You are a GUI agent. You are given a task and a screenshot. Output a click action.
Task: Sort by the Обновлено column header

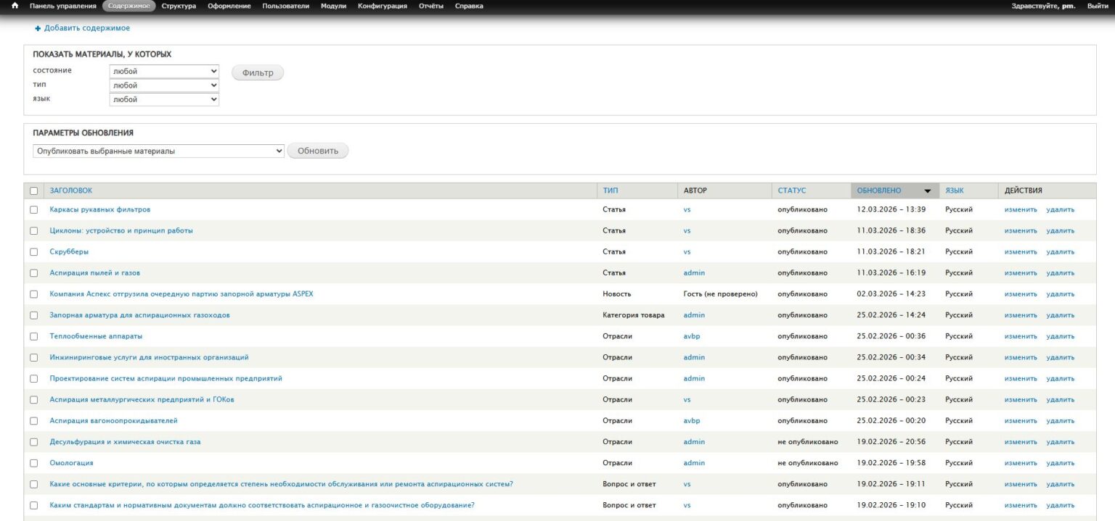tap(879, 191)
